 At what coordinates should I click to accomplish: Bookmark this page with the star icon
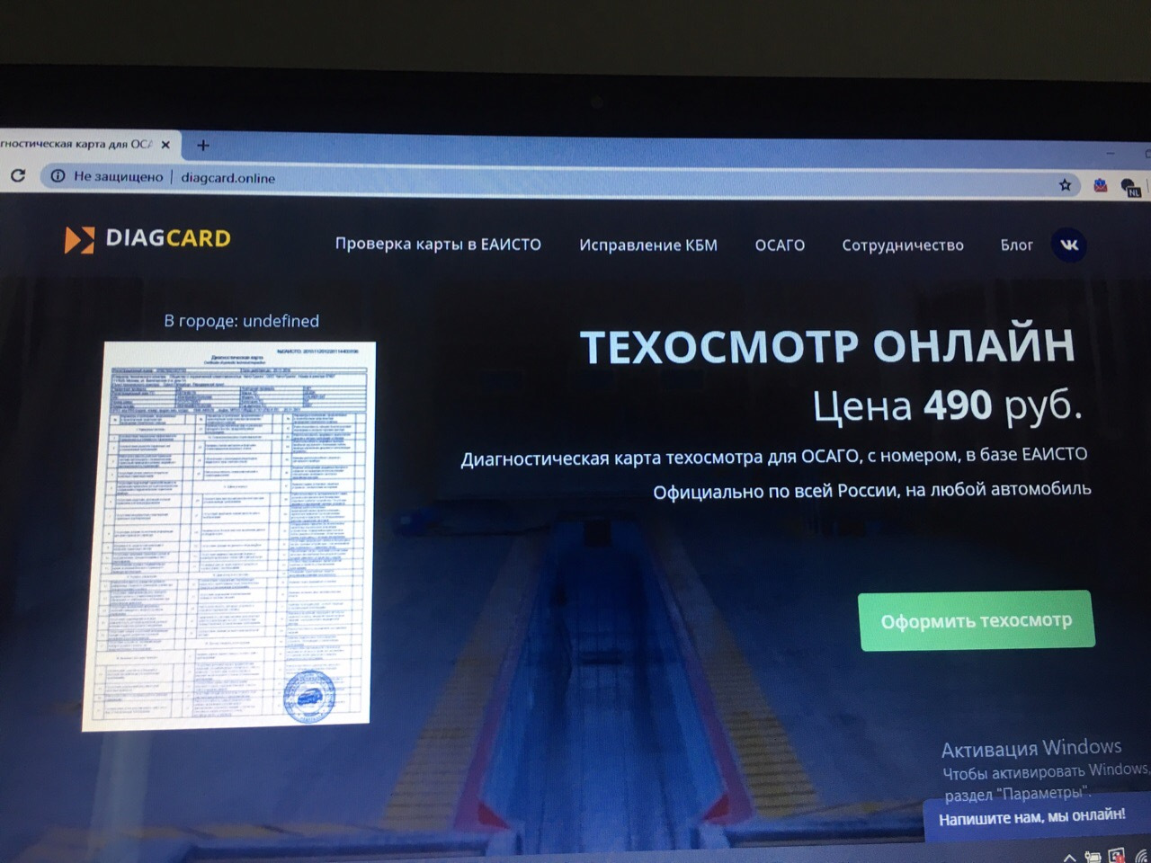coord(1065,184)
